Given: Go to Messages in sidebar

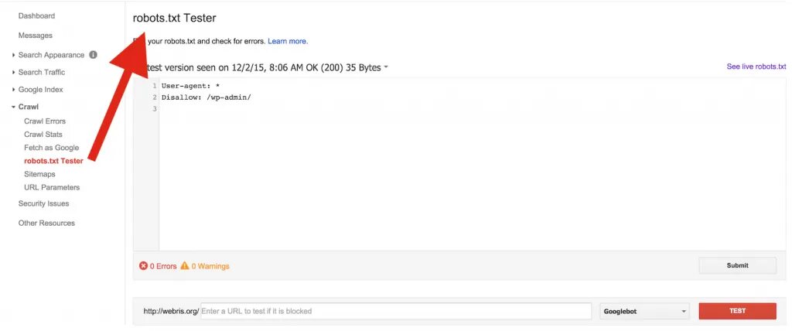Looking at the screenshot, I should click(x=36, y=36).
